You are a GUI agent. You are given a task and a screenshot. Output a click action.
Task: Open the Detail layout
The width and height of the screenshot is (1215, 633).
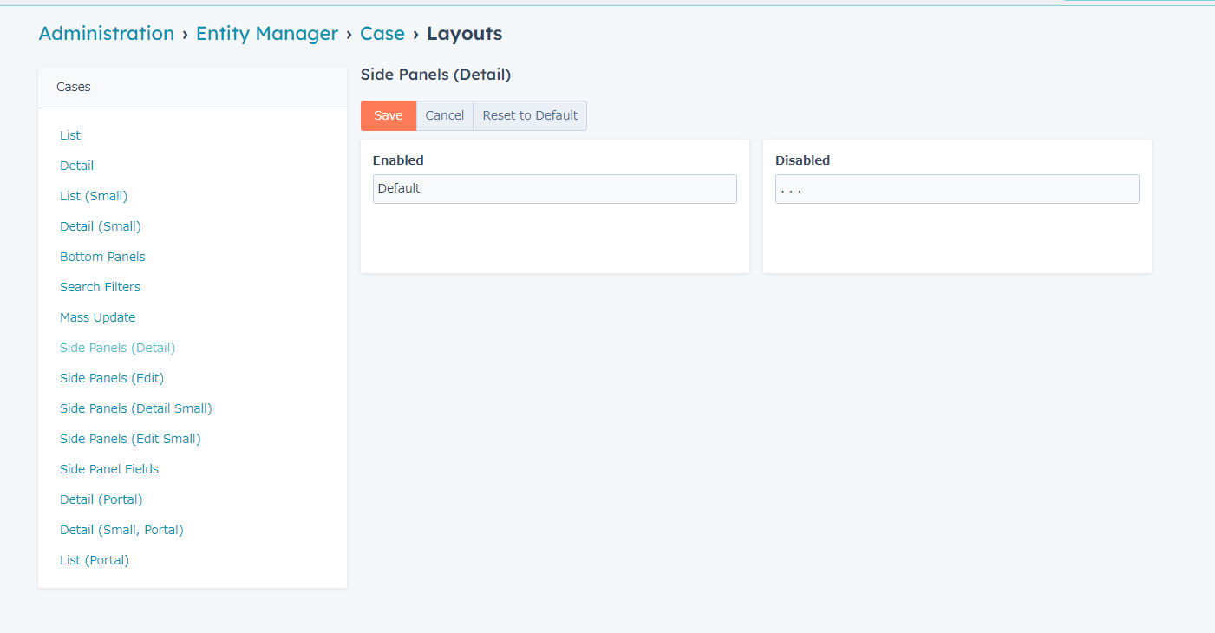pyautogui.click(x=77, y=166)
